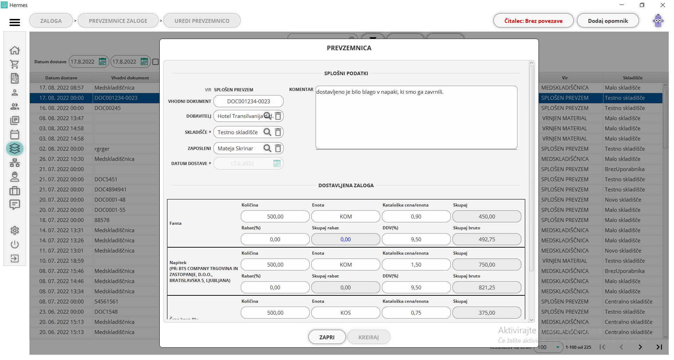Click Napitek Kataloška cena field 1,50

[x=416, y=264]
